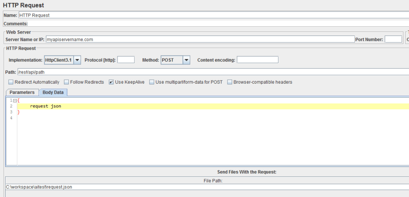The image size is (409, 197).
Task: Uncheck the Use KeepAlive option
Action: point(112,82)
